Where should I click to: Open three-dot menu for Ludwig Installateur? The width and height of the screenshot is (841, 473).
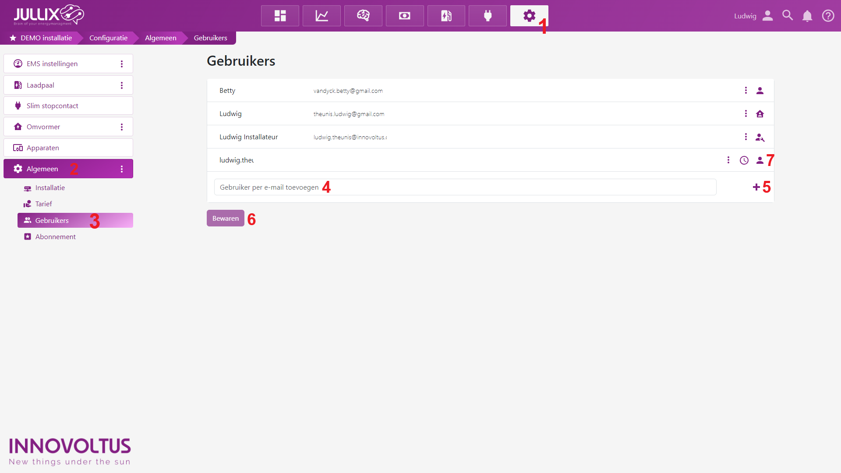(746, 137)
